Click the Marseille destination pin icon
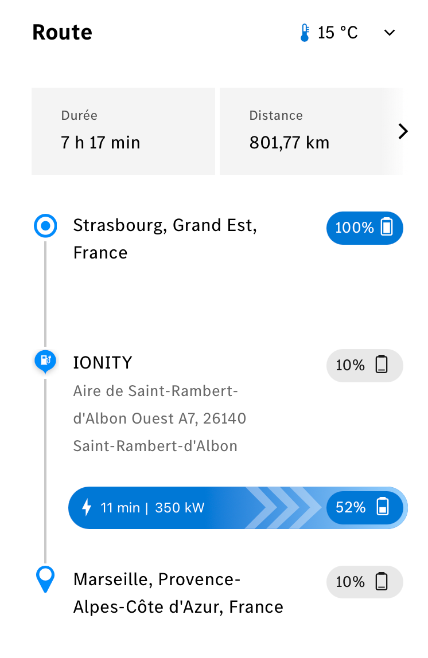 (x=45, y=579)
